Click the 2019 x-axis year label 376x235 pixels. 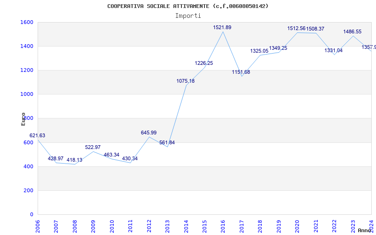(279, 227)
